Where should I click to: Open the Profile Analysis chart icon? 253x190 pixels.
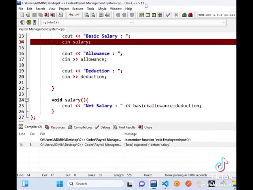coord(184,15)
